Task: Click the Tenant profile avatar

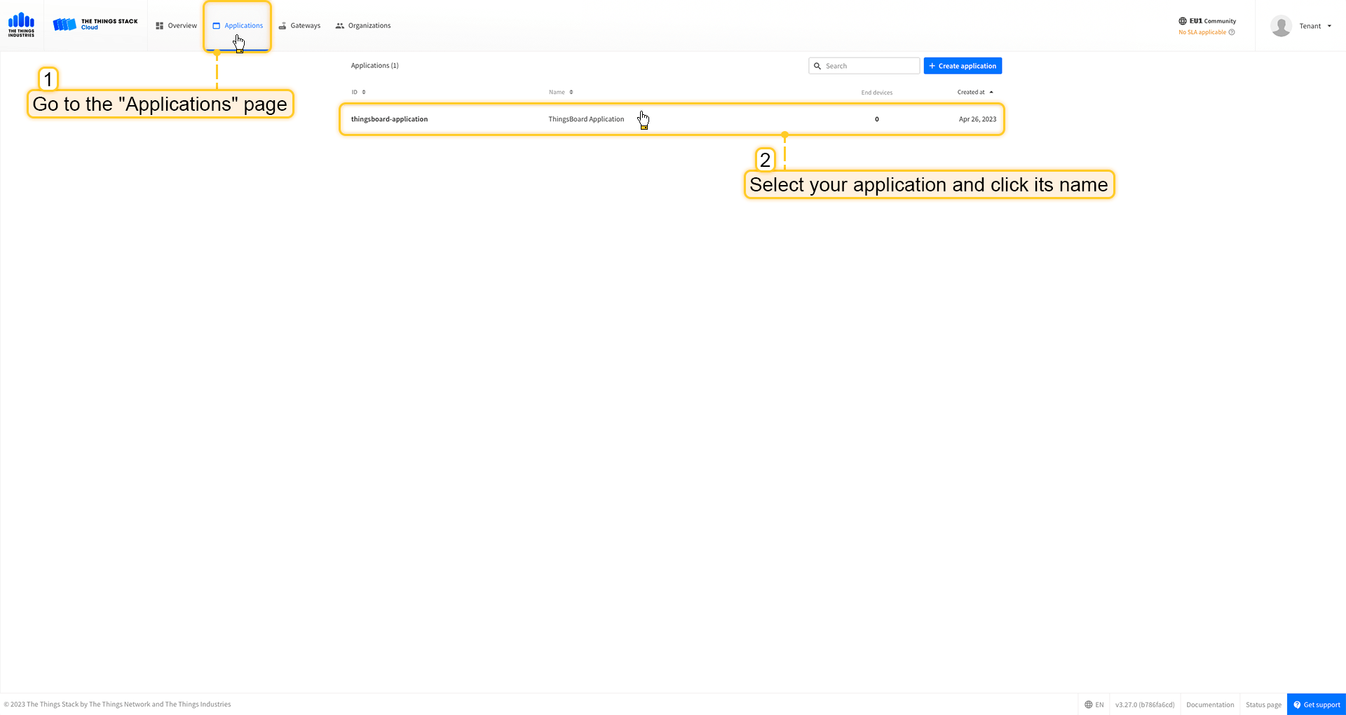Action: tap(1281, 26)
